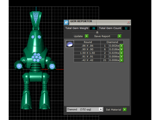Click the robot's chest gem cluster center
This screenshot has height=120, width=160.
coord(36,57)
